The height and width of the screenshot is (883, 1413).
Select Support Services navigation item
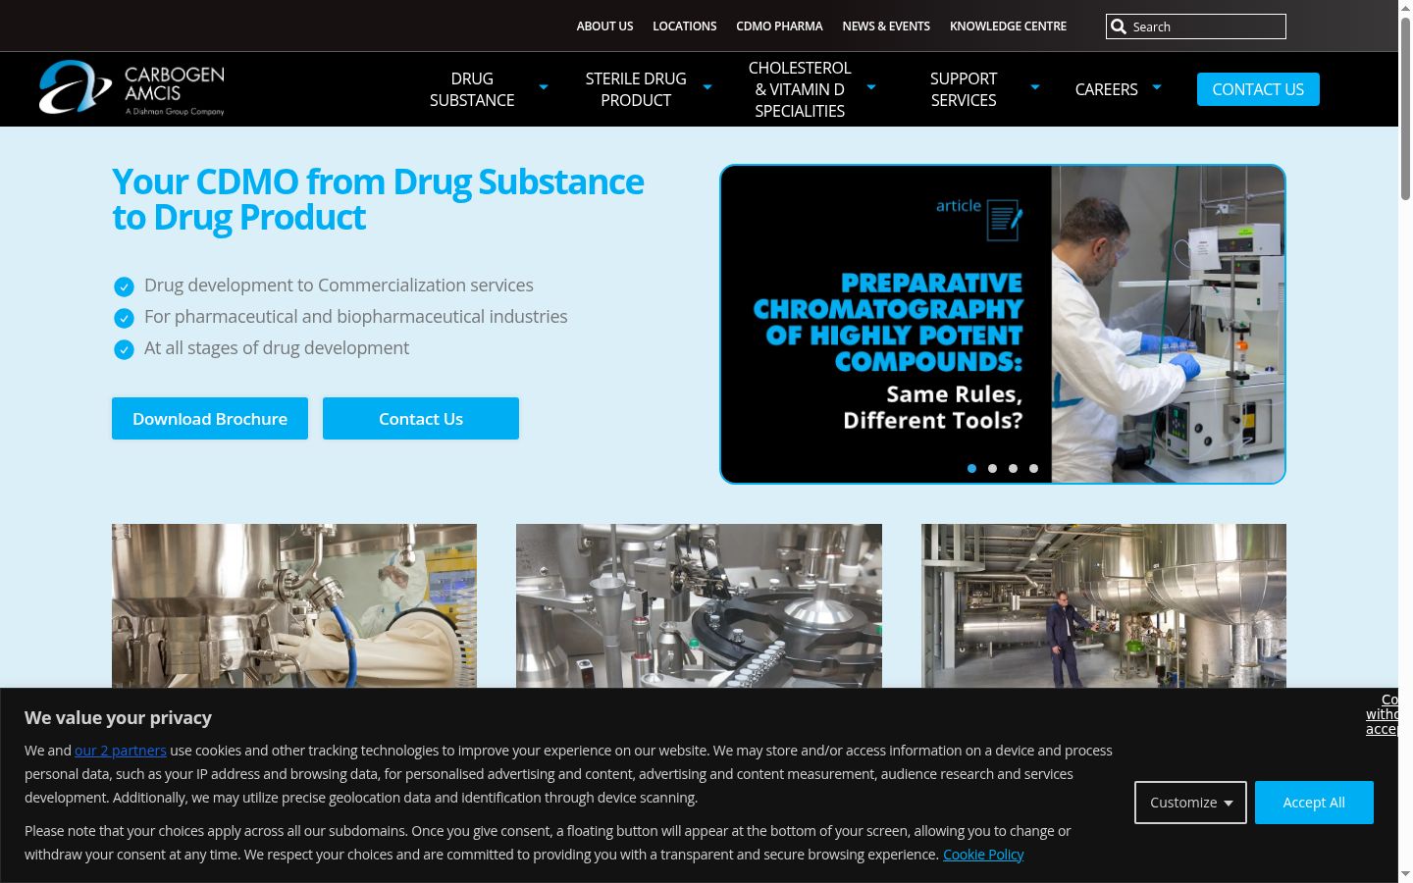(964, 89)
